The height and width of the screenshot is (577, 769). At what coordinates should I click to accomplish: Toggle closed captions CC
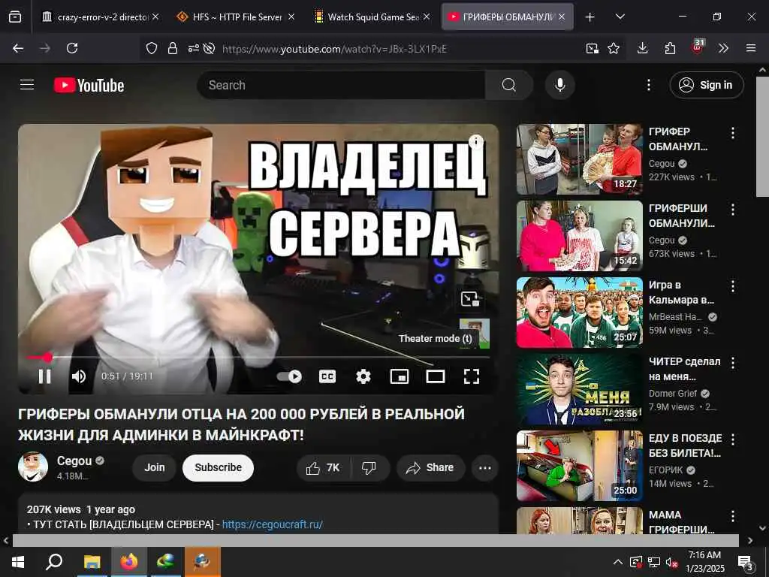(x=327, y=376)
